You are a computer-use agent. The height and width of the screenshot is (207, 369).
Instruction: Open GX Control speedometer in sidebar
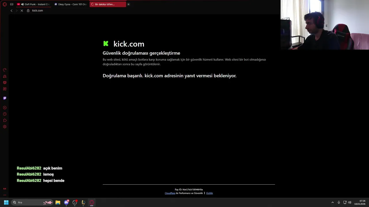click(x=5, y=70)
